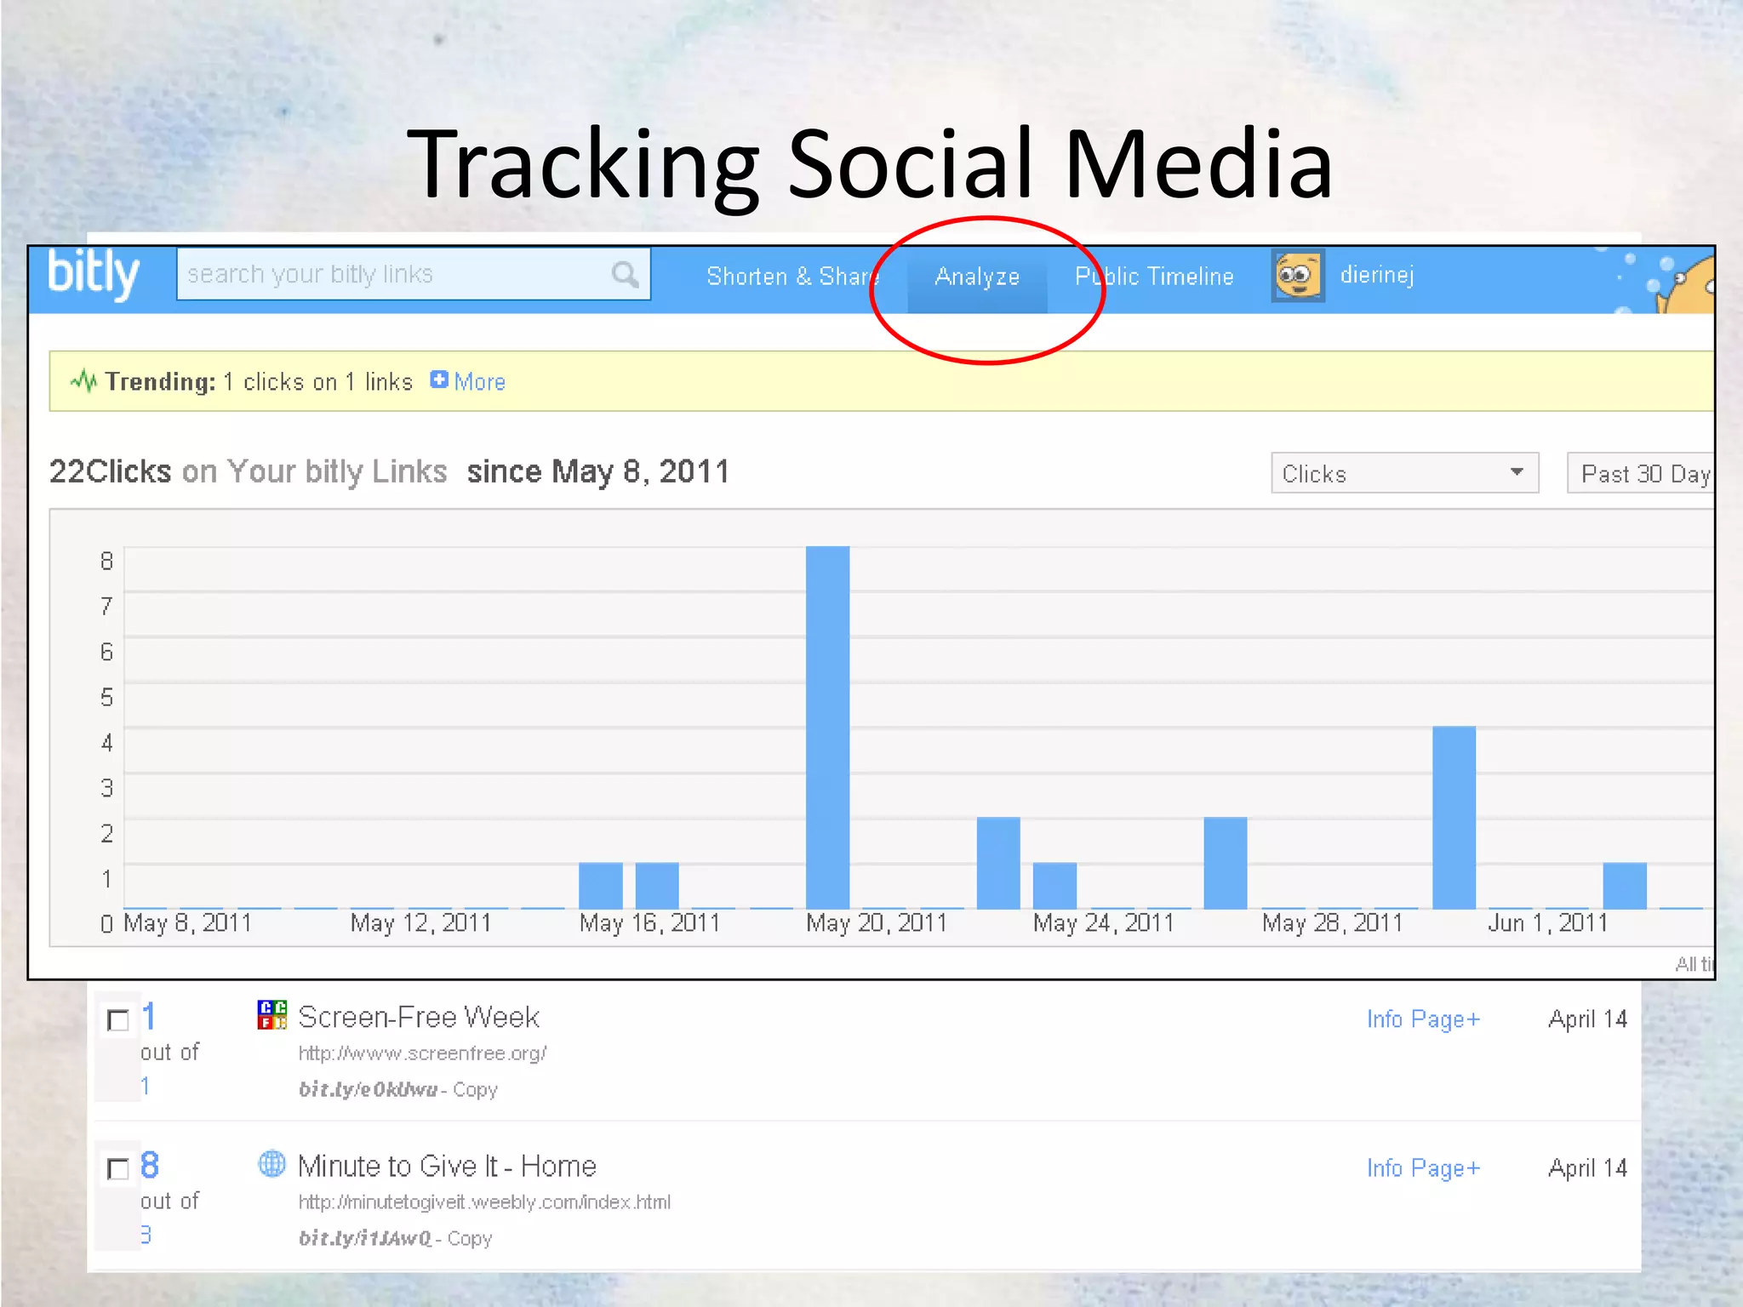Click the Trending pulse icon
The image size is (1743, 1307).
coord(83,380)
